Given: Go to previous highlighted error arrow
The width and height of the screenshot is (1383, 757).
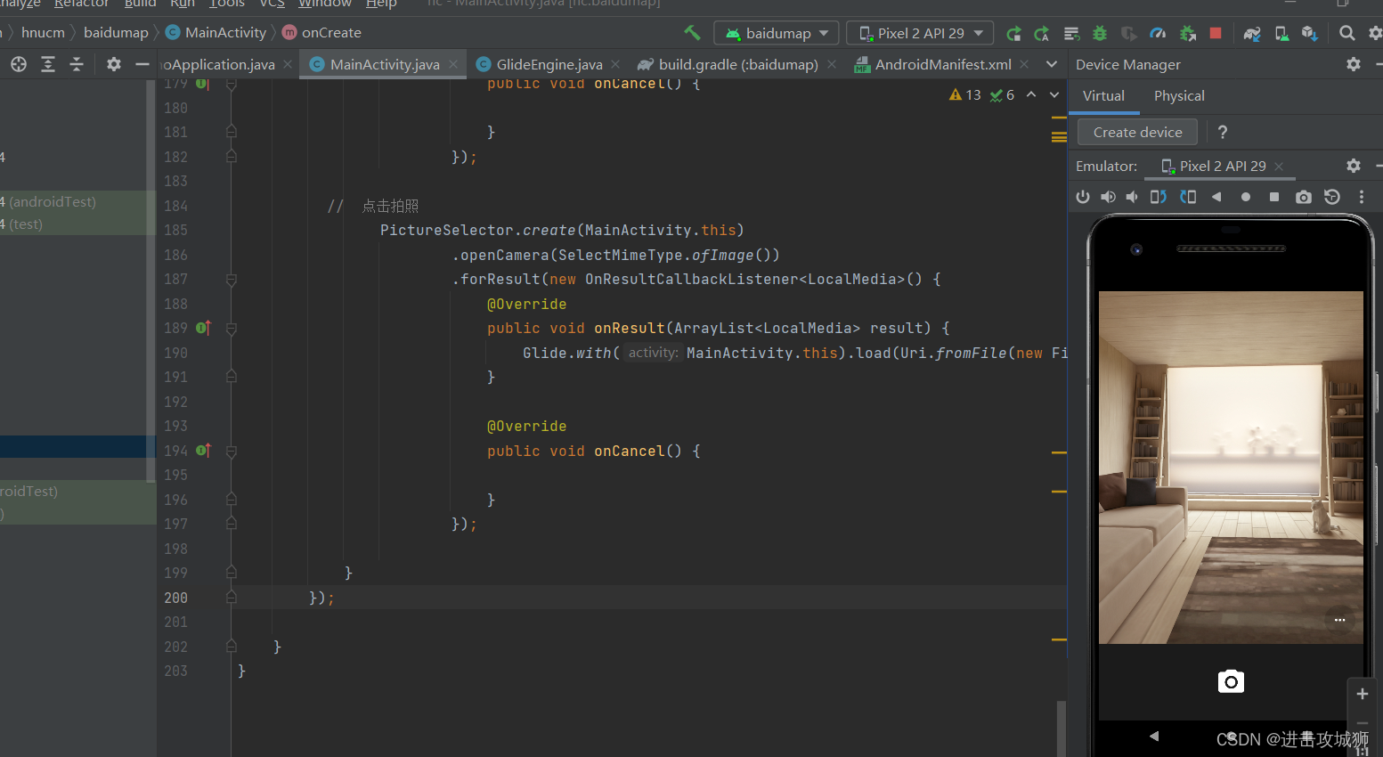Looking at the screenshot, I should coord(1031,94).
